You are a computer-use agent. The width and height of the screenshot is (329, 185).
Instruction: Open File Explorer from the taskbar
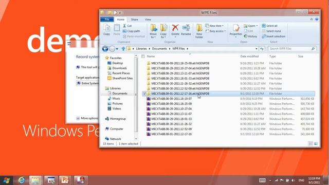(35, 180)
